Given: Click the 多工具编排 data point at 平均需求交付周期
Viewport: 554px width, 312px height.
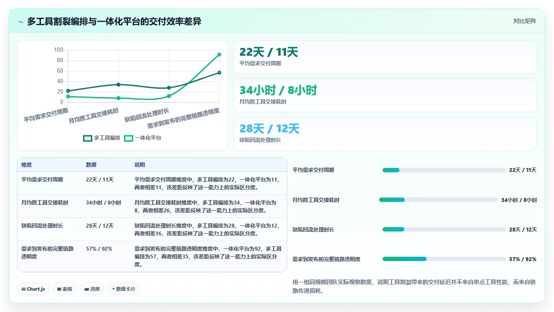Looking at the screenshot, I should point(68,91).
